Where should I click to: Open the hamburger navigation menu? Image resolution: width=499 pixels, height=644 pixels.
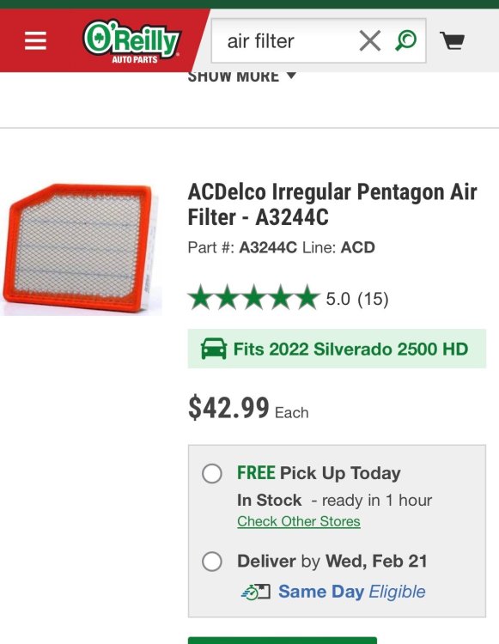[35, 40]
